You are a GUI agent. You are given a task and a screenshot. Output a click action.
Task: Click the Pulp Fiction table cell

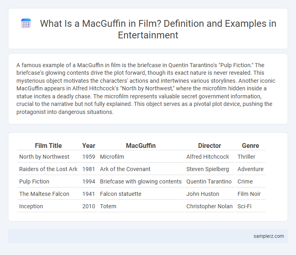click(48, 181)
